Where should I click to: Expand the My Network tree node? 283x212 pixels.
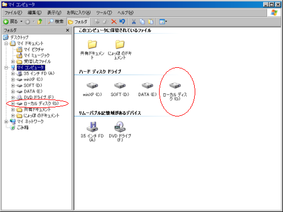click(x=6, y=122)
